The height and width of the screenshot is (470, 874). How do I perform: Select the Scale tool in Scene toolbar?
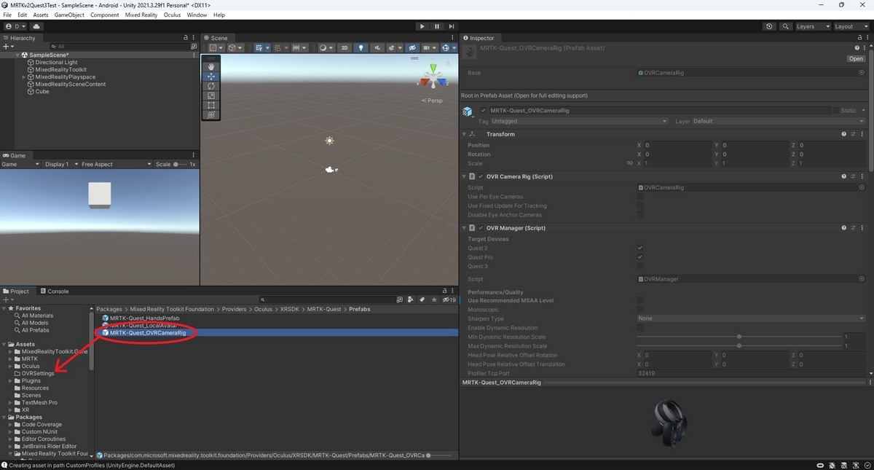point(211,95)
